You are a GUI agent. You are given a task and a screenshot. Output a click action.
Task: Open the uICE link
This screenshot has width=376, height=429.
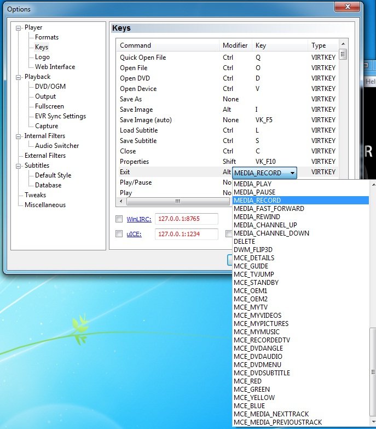tap(134, 234)
